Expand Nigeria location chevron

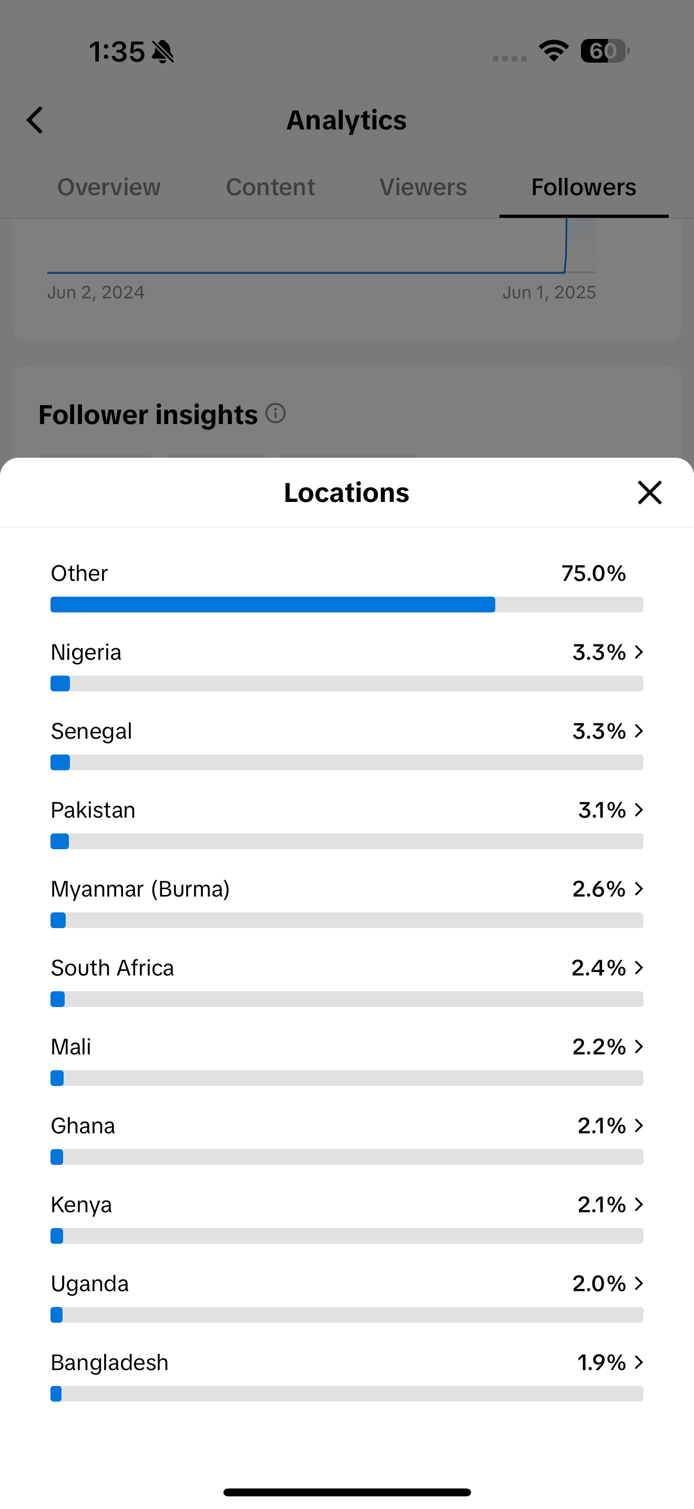(x=639, y=652)
